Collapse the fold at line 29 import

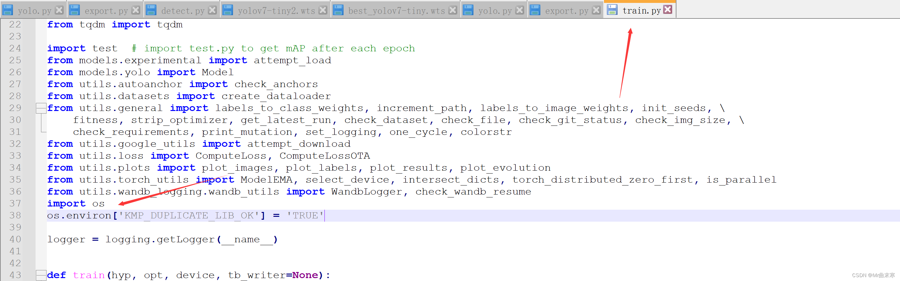(x=41, y=108)
